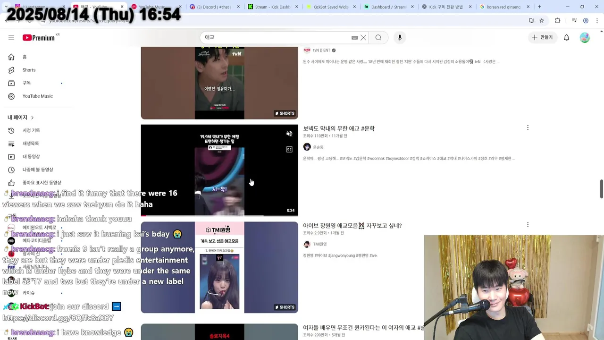Open the TMI원영 channel link
Image resolution: width=604 pixels, height=340 pixels.
coord(319,244)
